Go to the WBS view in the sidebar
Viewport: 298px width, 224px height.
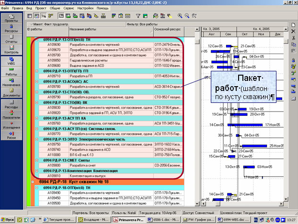[x=11, y=60]
